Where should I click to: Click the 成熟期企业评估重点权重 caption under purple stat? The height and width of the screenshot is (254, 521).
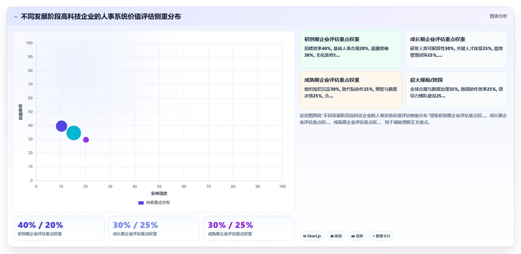click(230, 234)
